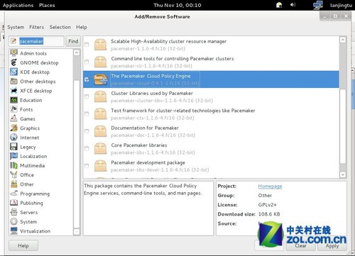The width and height of the screenshot is (355, 256).
Task: Open the lanjingtu user menu
Action: click(341, 5)
